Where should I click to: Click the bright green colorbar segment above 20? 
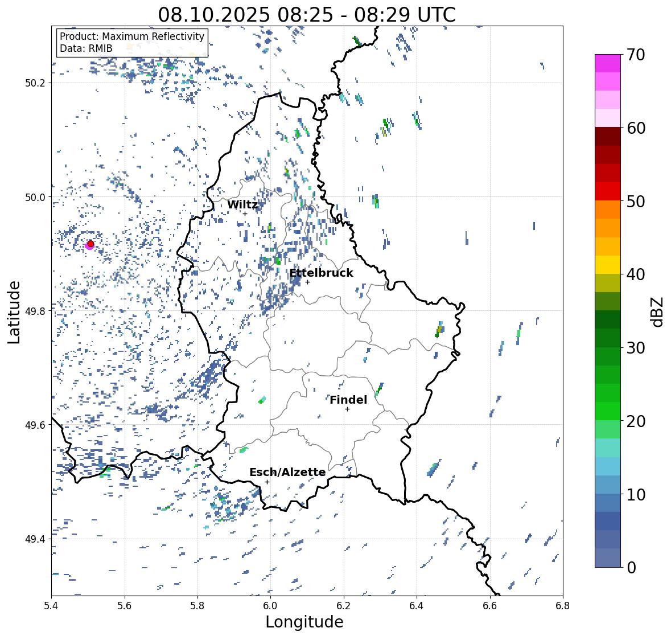point(608,411)
